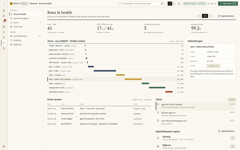Click the timer icon beside Delivery age alert

pyautogui.click(x=158, y=112)
